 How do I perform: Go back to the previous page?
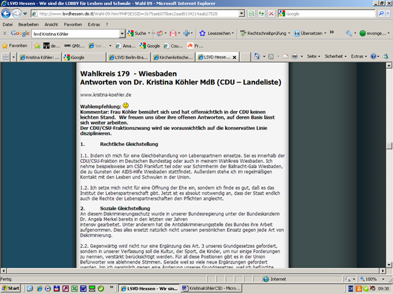click(6, 14)
